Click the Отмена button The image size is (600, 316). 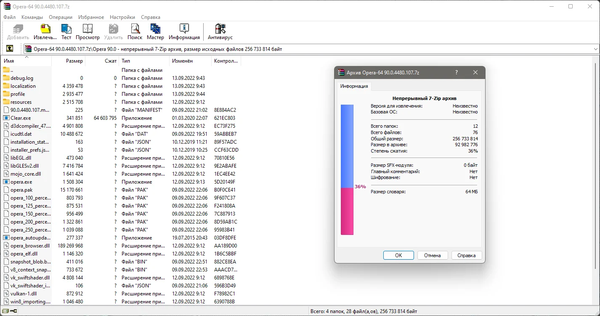click(433, 255)
